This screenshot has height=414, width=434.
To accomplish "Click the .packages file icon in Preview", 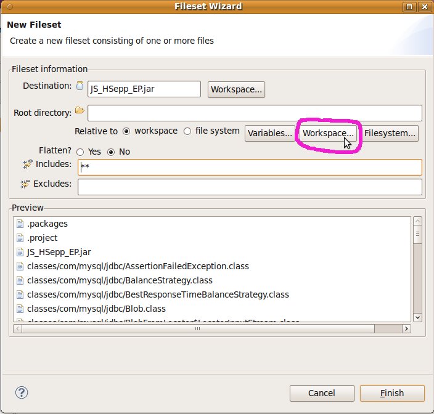I will [x=21, y=224].
